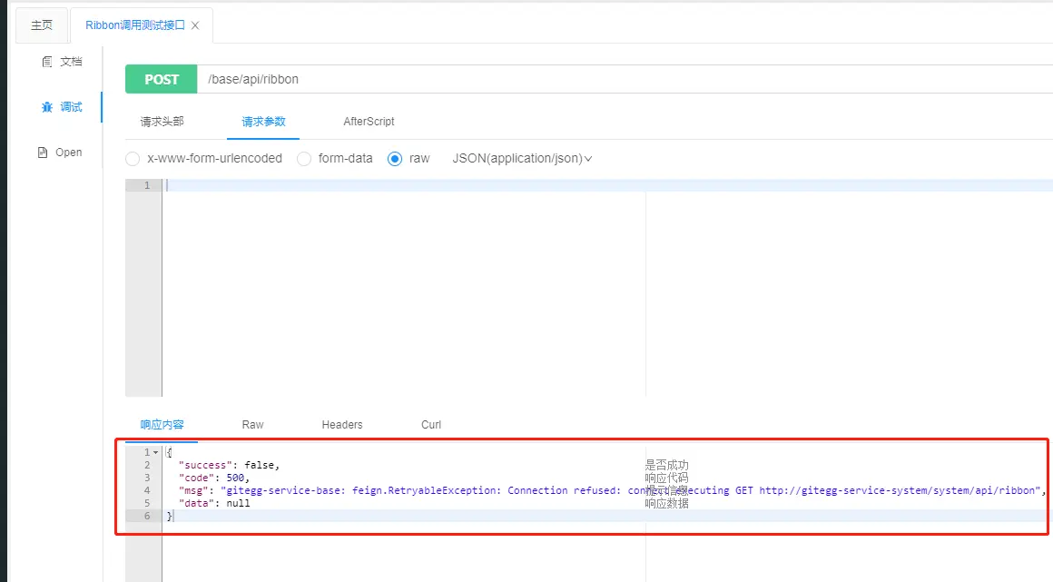
Task: Open the 文档 sidebar item
Action: click(62, 62)
